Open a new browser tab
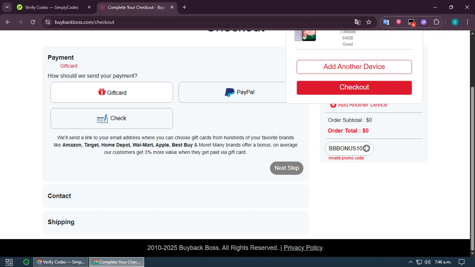Image resolution: width=475 pixels, height=267 pixels. 184,7
